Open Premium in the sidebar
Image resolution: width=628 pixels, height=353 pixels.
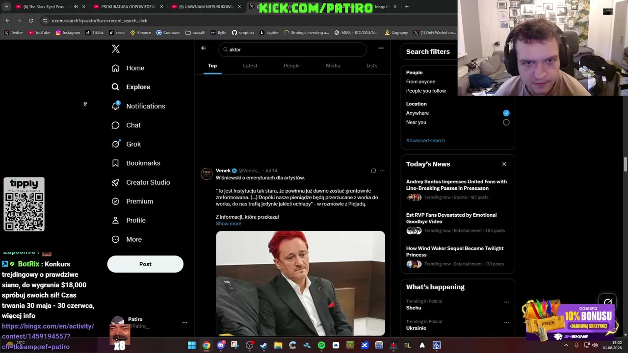pos(132,202)
